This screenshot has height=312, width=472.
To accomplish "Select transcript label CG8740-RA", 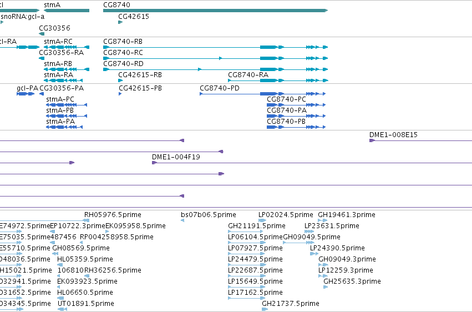I will 248,75.
